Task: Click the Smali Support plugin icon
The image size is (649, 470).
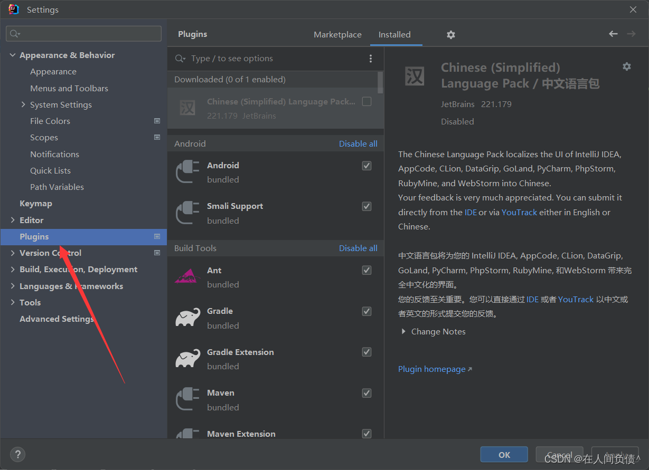Action: pos(187,213)
